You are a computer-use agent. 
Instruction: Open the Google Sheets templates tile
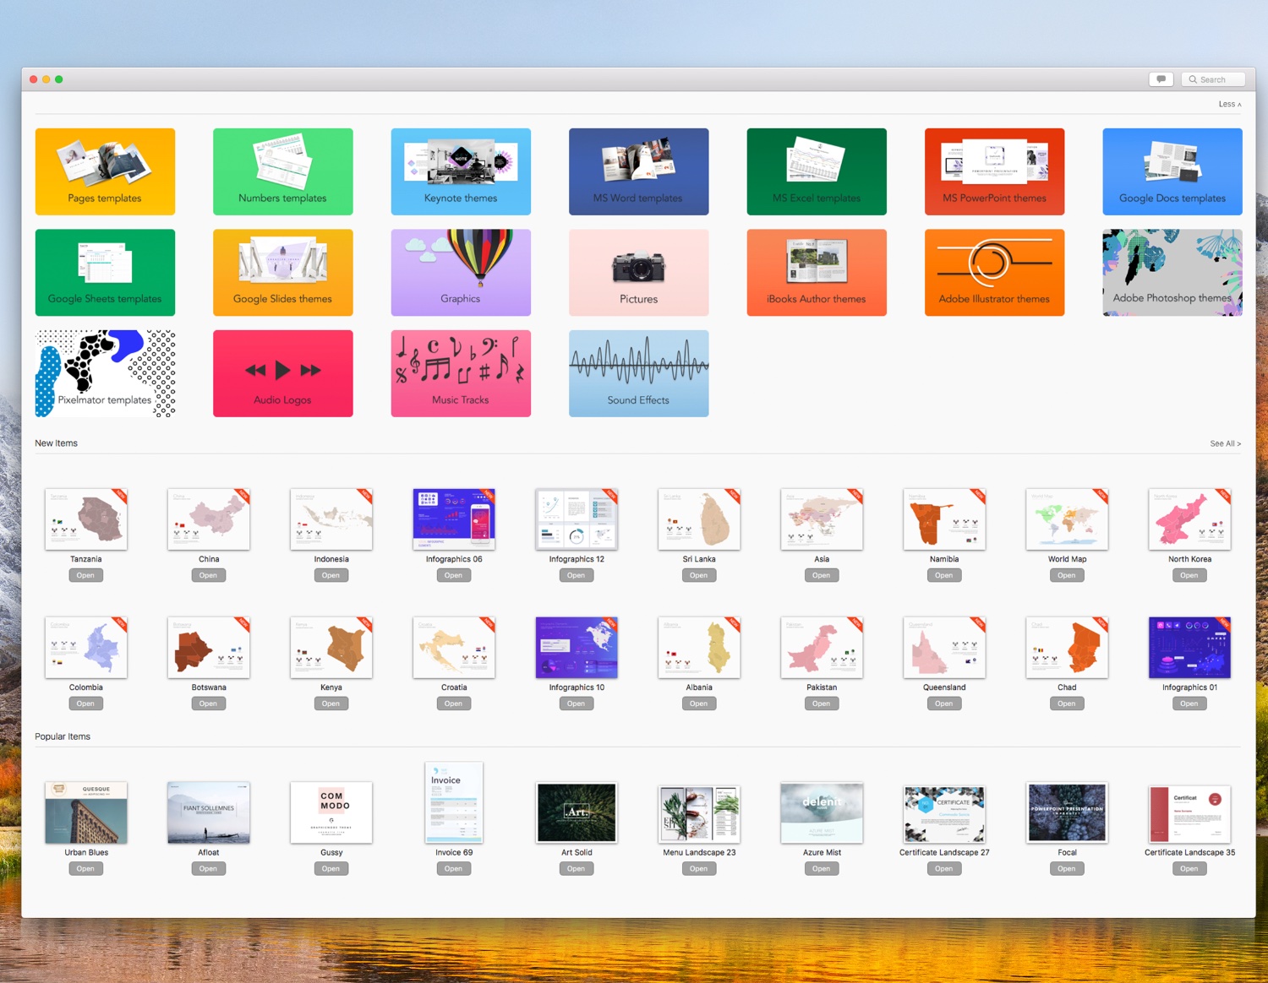(x=105, y=272)
